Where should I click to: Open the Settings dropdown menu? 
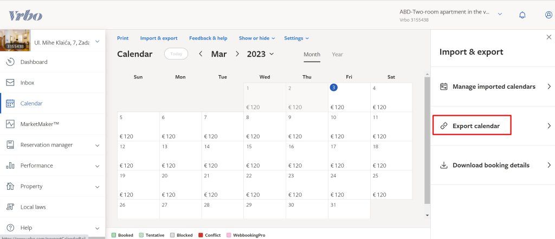pos(296,38)
